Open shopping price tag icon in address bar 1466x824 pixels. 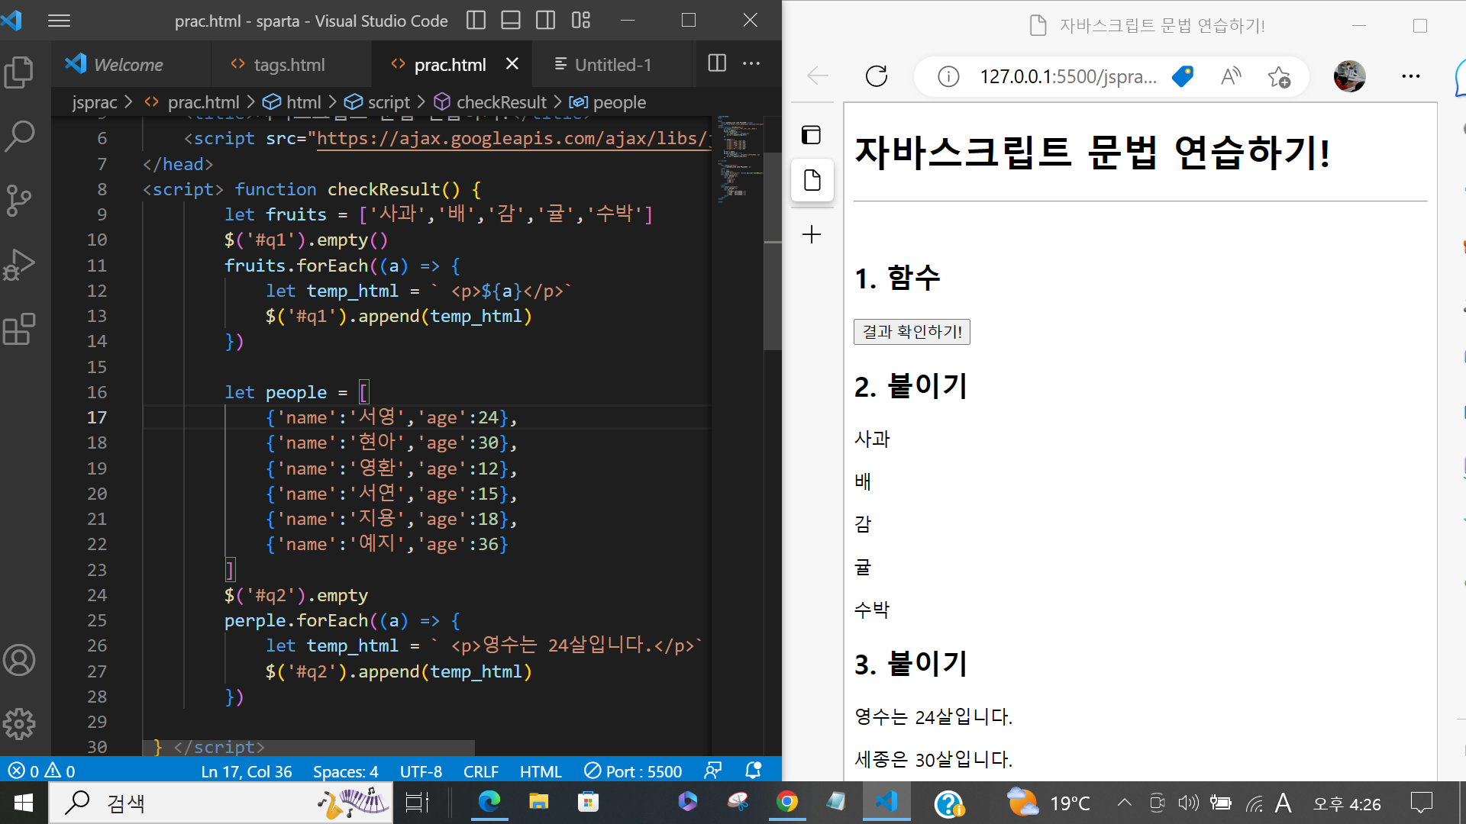click(x=1183, y=76)
